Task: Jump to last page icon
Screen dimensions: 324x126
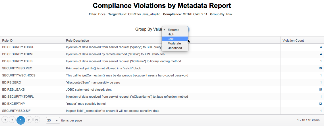Action: 37,119
